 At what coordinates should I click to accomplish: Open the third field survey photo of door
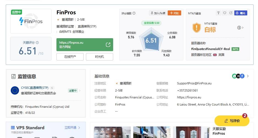(192, 132)
